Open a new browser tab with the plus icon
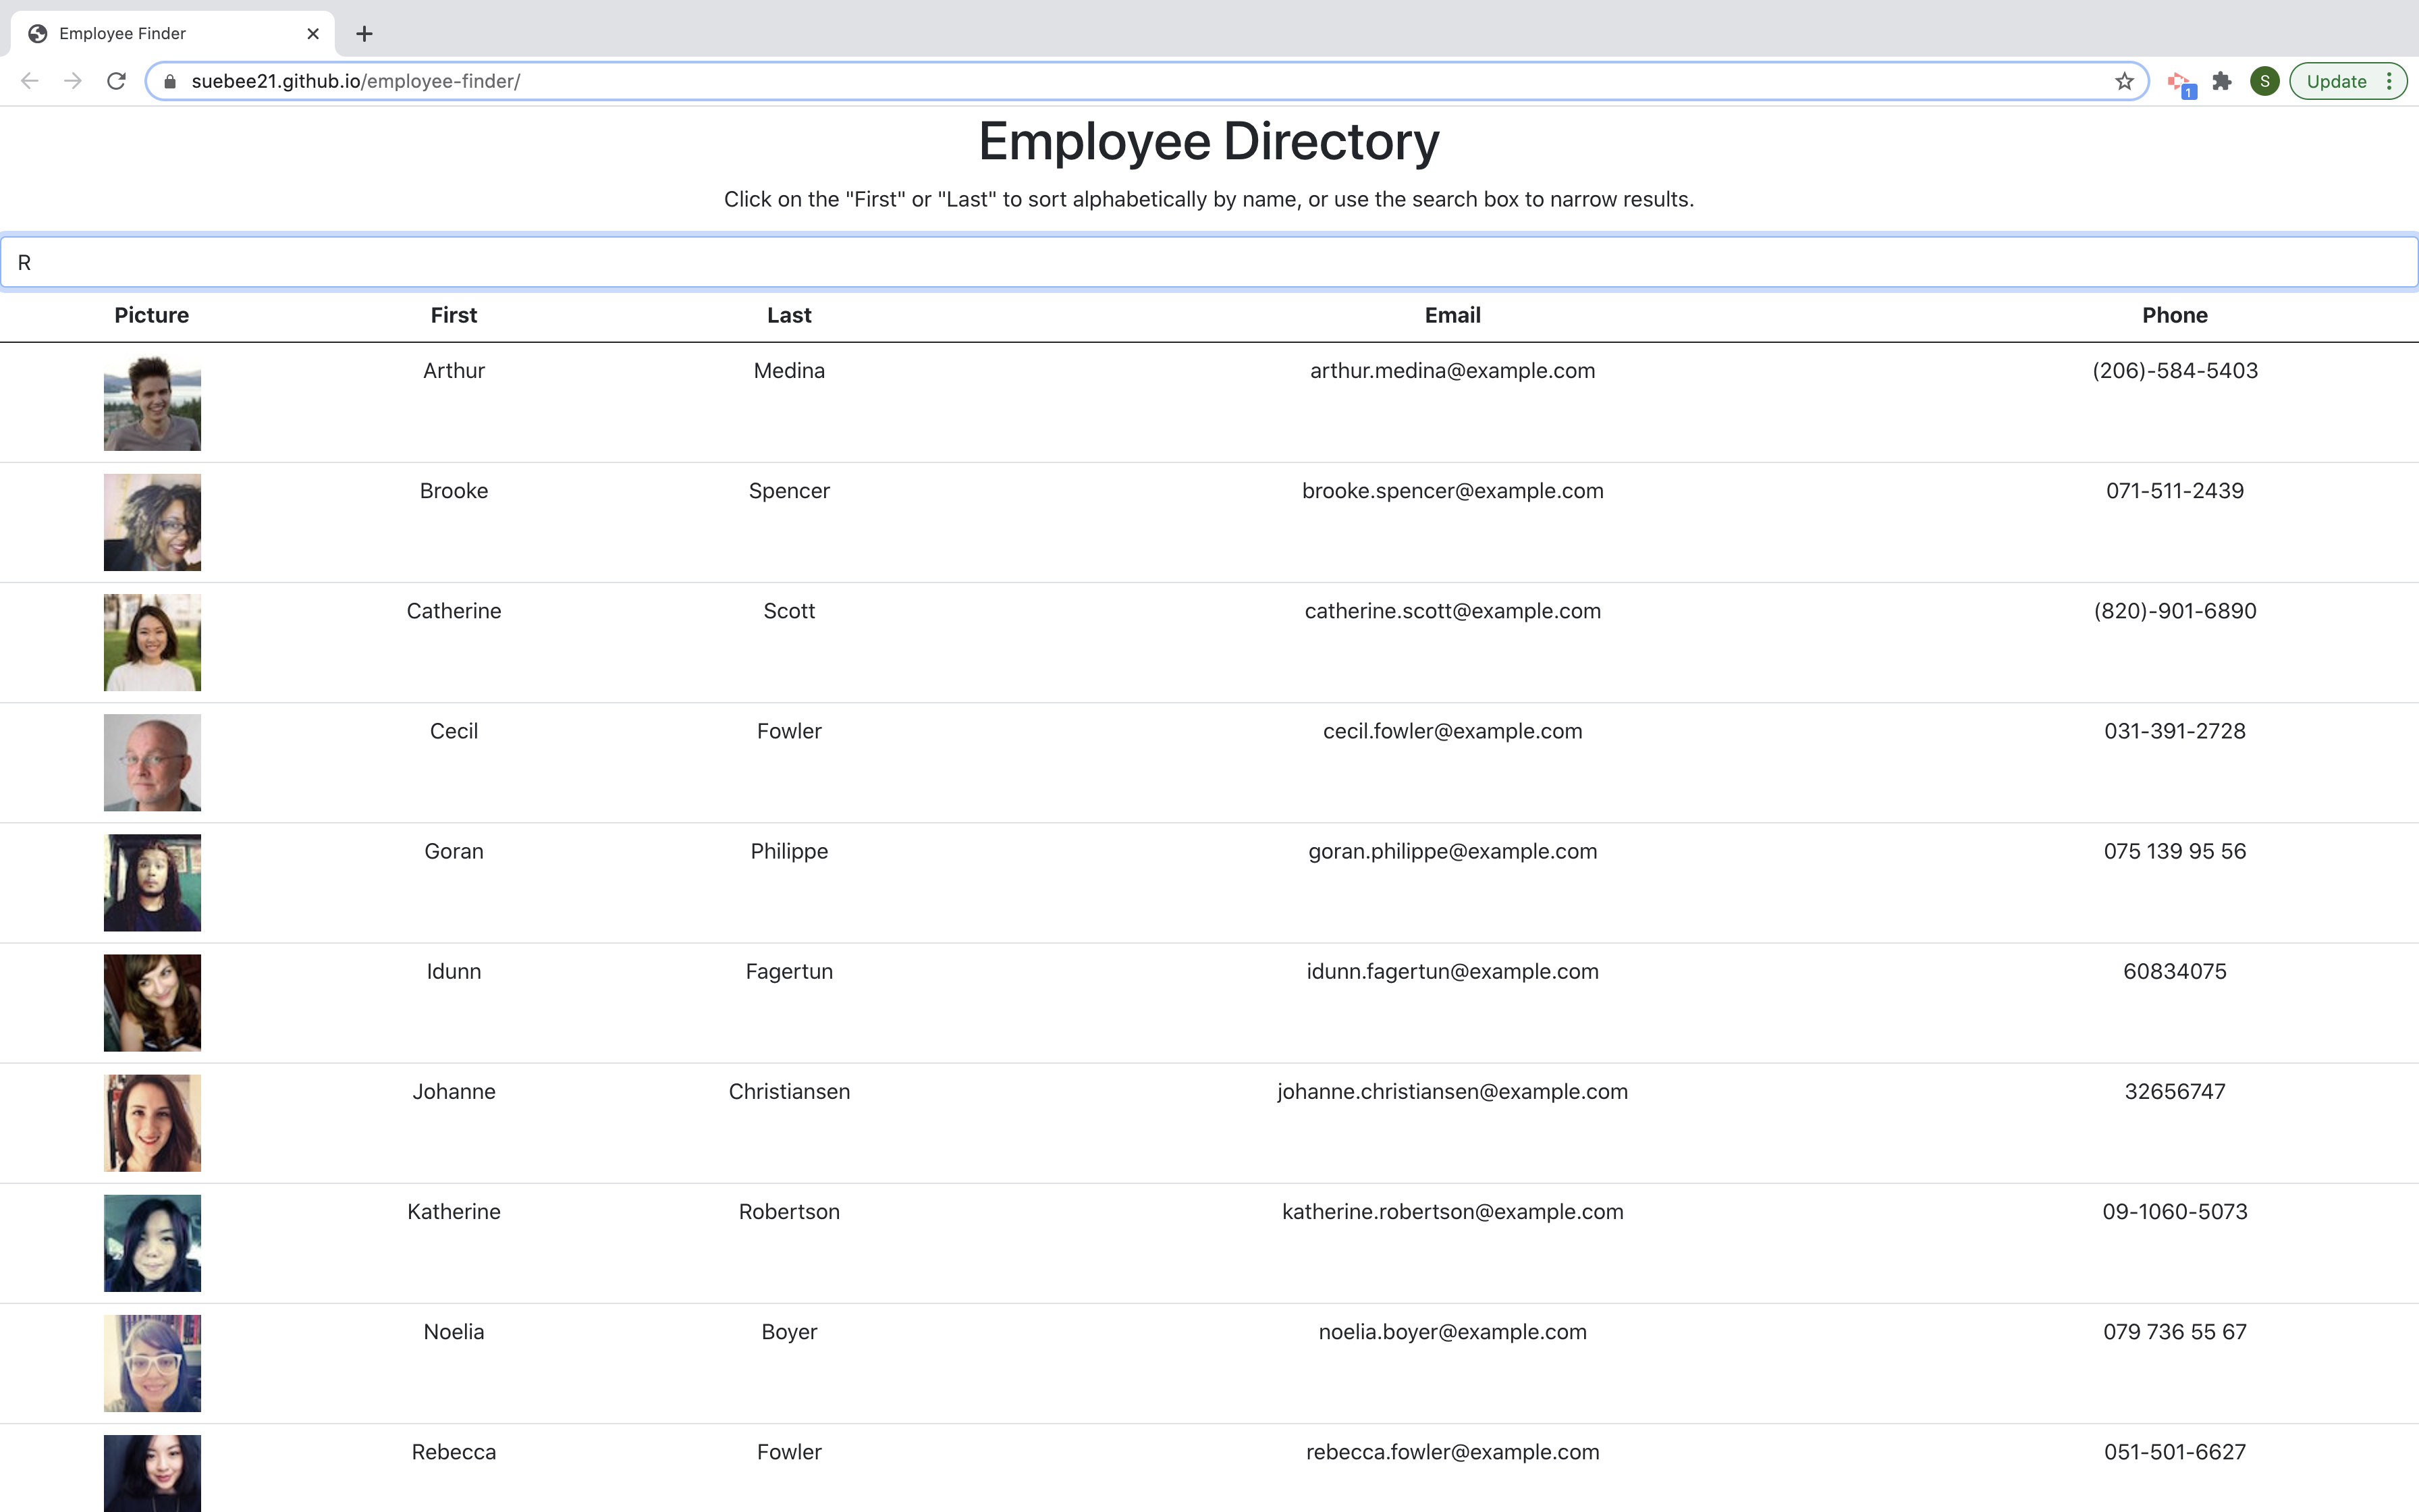The width and height of the screenshot is (2419, 1512). pos(364,33)
